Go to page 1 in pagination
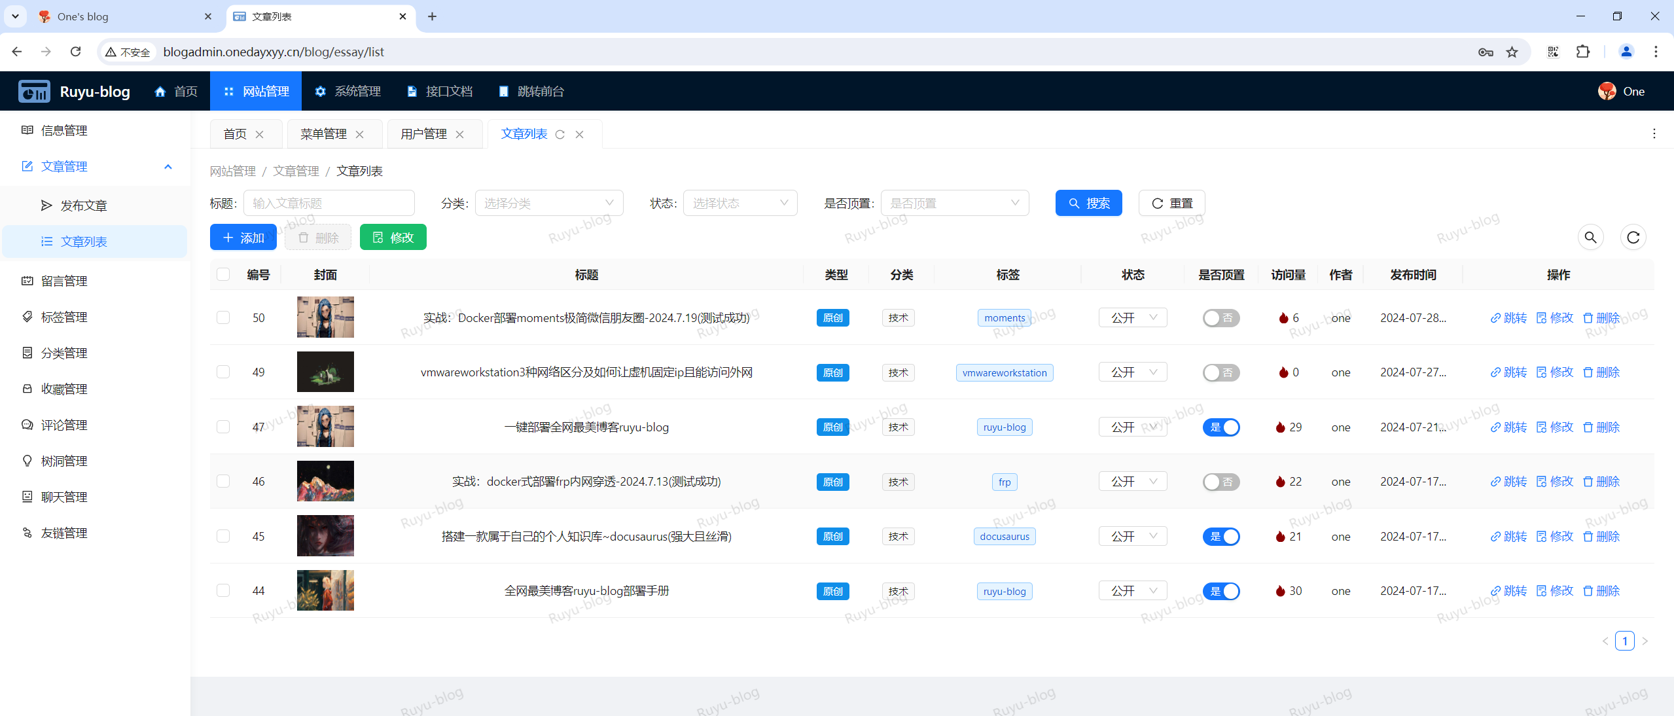Image resolution: width=1674 pixels, height=716 pixels. [x=1624, y=641]
